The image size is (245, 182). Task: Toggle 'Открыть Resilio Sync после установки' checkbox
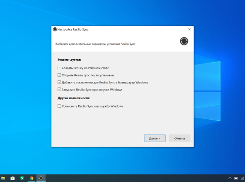59,75
